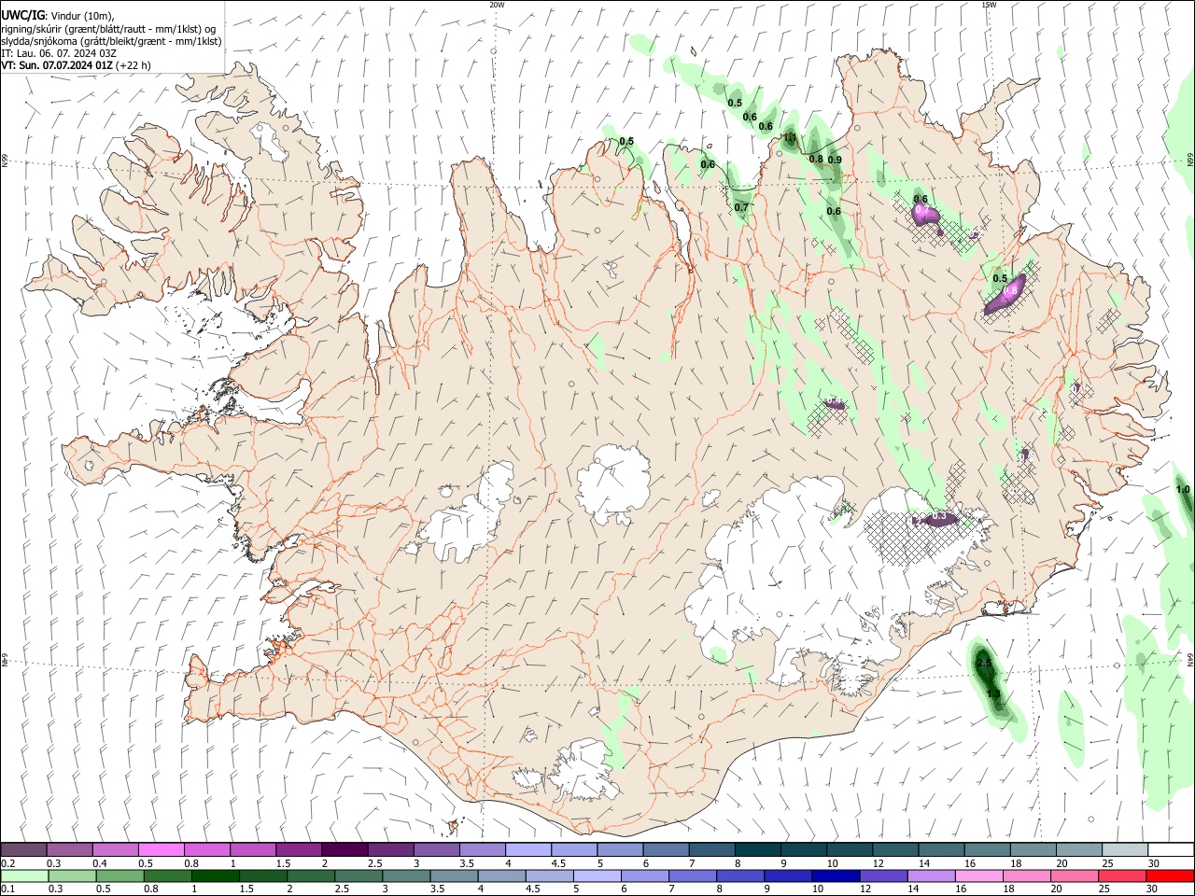Click the purple snow patch marked 0.8 in the northeast
The image size is (1195, 896).
1006,294
